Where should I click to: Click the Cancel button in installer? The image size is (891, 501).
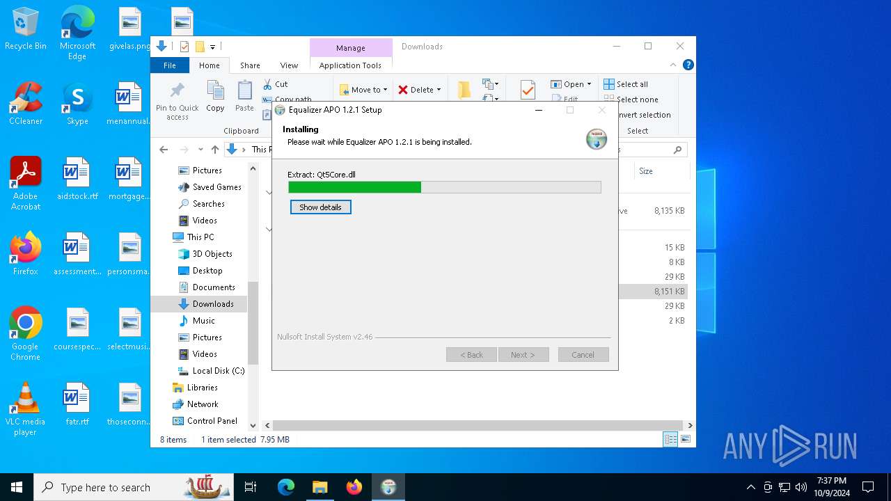[583, 355]
